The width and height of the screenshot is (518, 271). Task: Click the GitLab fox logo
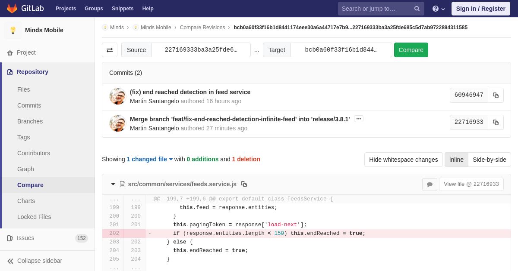(12, 9)
